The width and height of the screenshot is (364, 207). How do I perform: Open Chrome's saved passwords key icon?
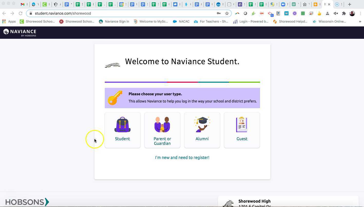(x=218, y=13)
